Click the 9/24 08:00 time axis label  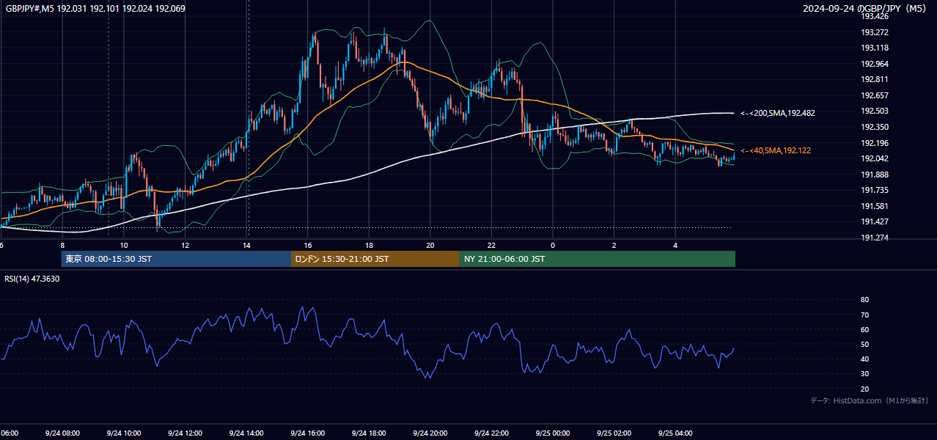pos(62,433)
